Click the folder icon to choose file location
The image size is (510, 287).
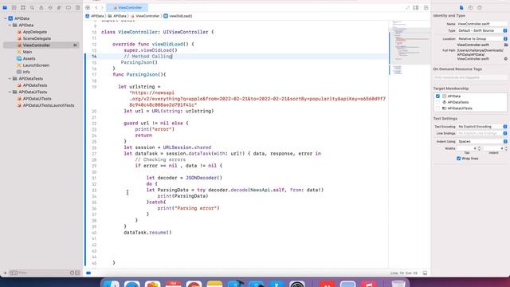[x=506, y=45]
